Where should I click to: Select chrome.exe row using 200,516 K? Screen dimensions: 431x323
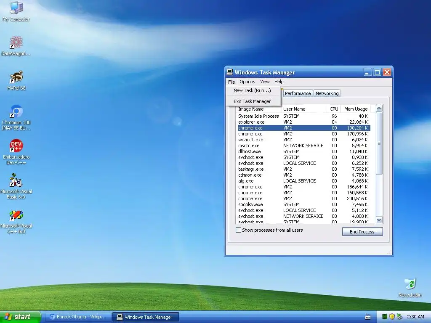303,199
